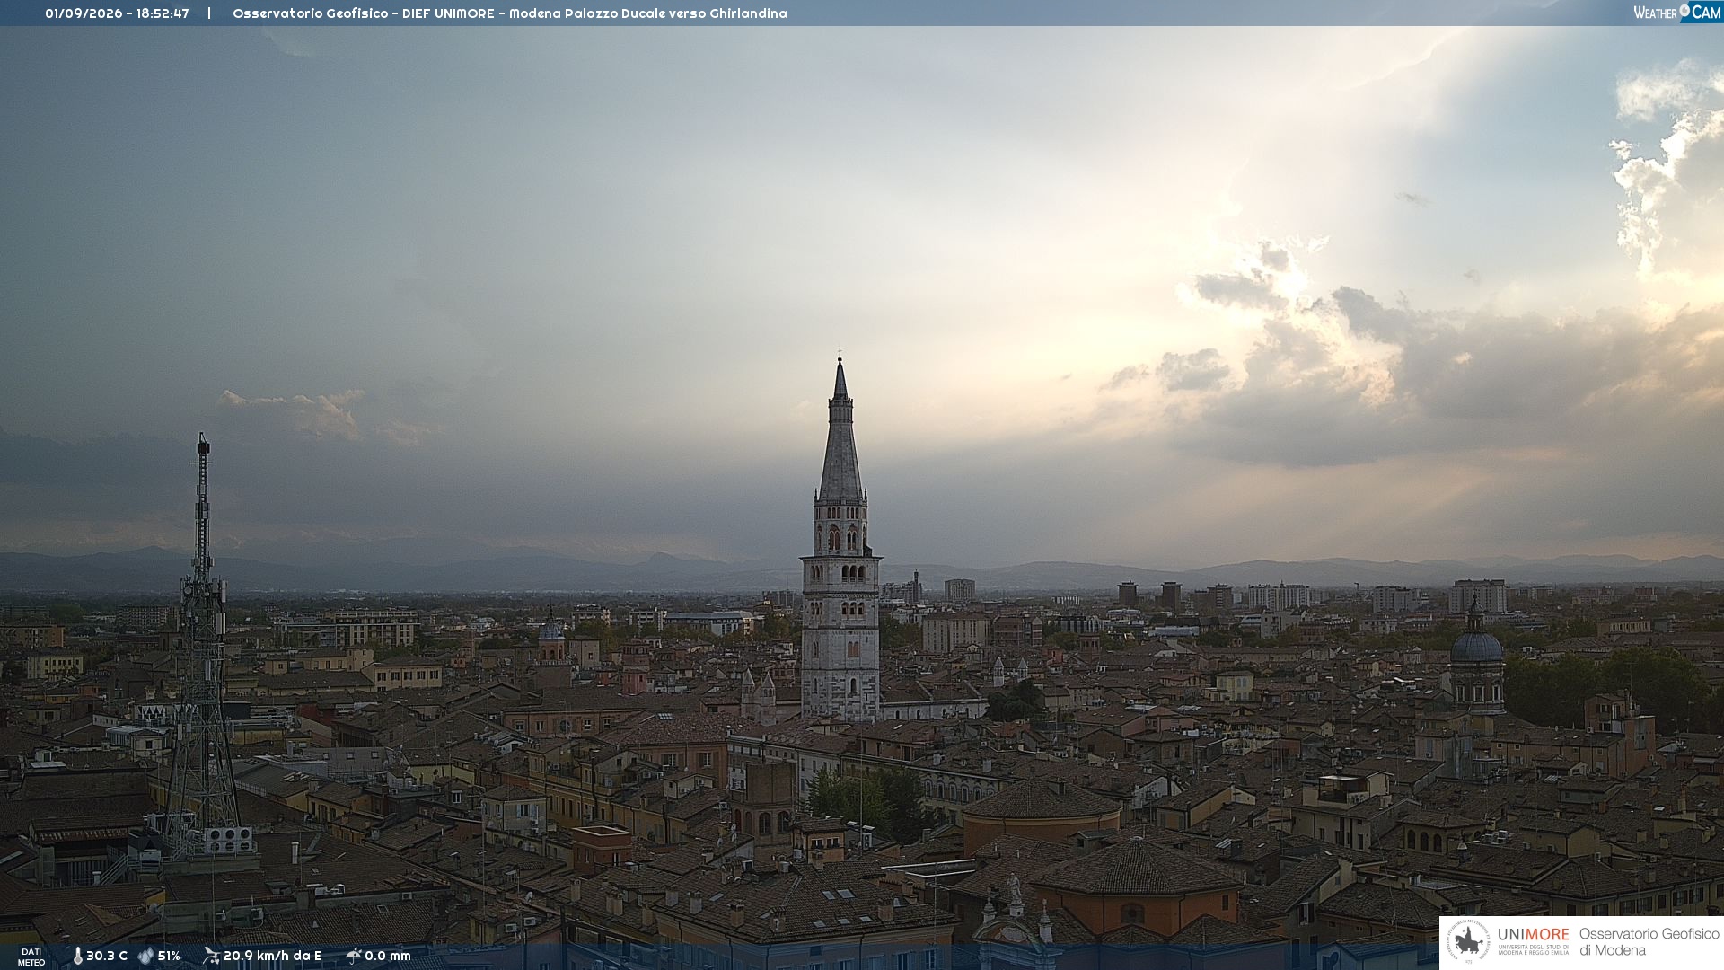Click the Osservatorio Geofisico webcam title text
The width and height of the screenshot is (1724, 970).
pyautogui.click(x=509, y=13)
